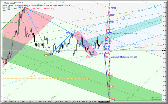Screen dimensions: 168x104
Task: Select the 97.60 low pivot label
Action: pyautogui.click(x=47, y=55)
